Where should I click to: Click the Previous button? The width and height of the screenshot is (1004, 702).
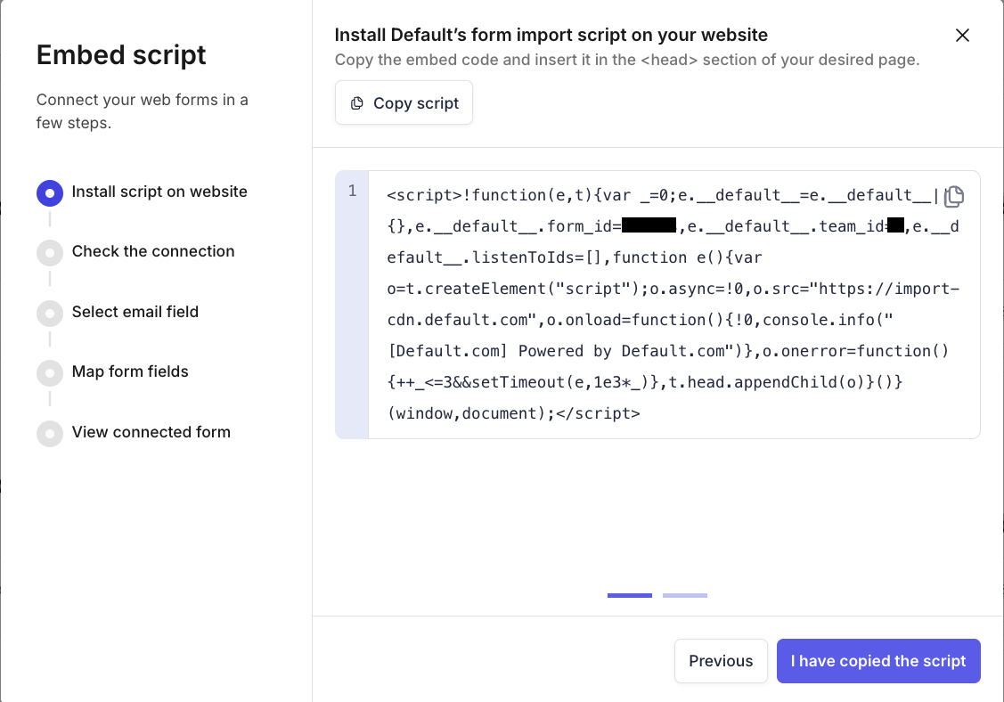[721, 661]
